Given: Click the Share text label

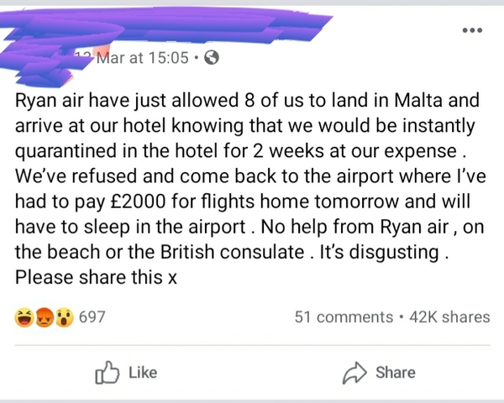Looking at the screenshot, I should point(394,371).
